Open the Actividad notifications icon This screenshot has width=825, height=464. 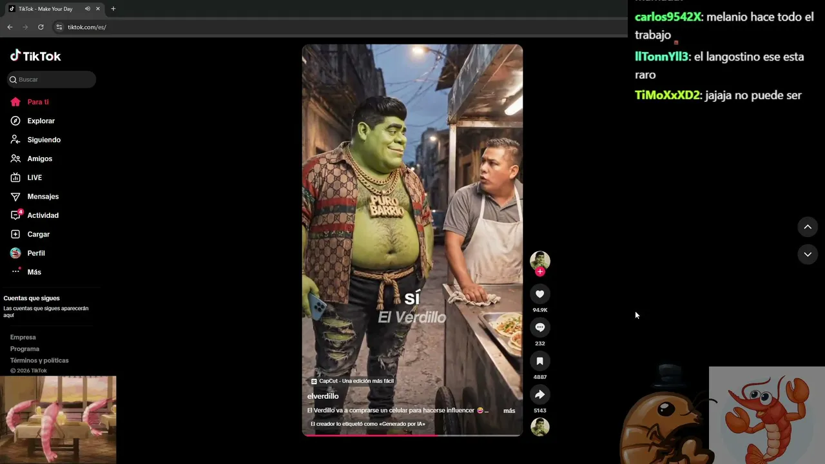click(15, 215)
